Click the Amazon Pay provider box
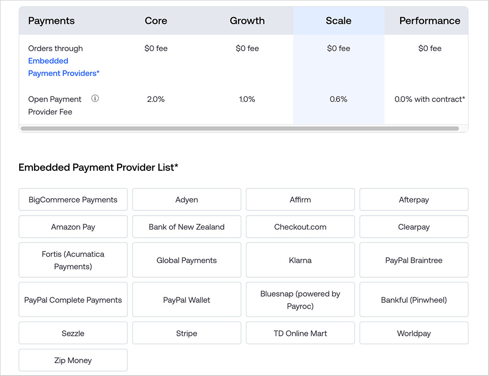Viewport: 489px width, 376px height. (73, 227)
